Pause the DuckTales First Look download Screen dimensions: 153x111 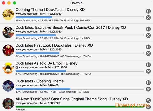pos(148,47)
